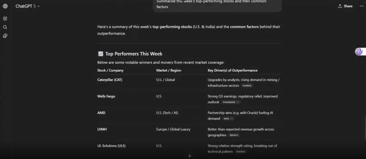Click the Stock / Company column header
Screen dimensions: 366x159
110,70
